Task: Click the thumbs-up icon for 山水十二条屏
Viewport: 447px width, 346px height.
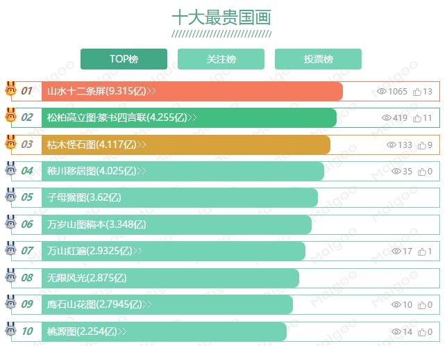Action: (x=417, y=92)
